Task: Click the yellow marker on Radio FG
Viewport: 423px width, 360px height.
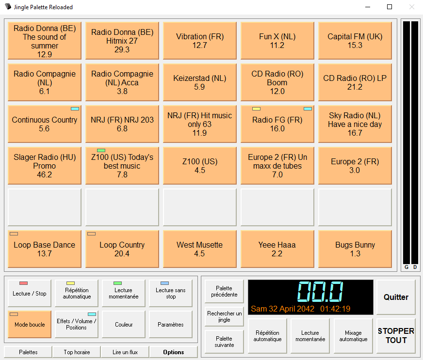Action: pos(256,109)
